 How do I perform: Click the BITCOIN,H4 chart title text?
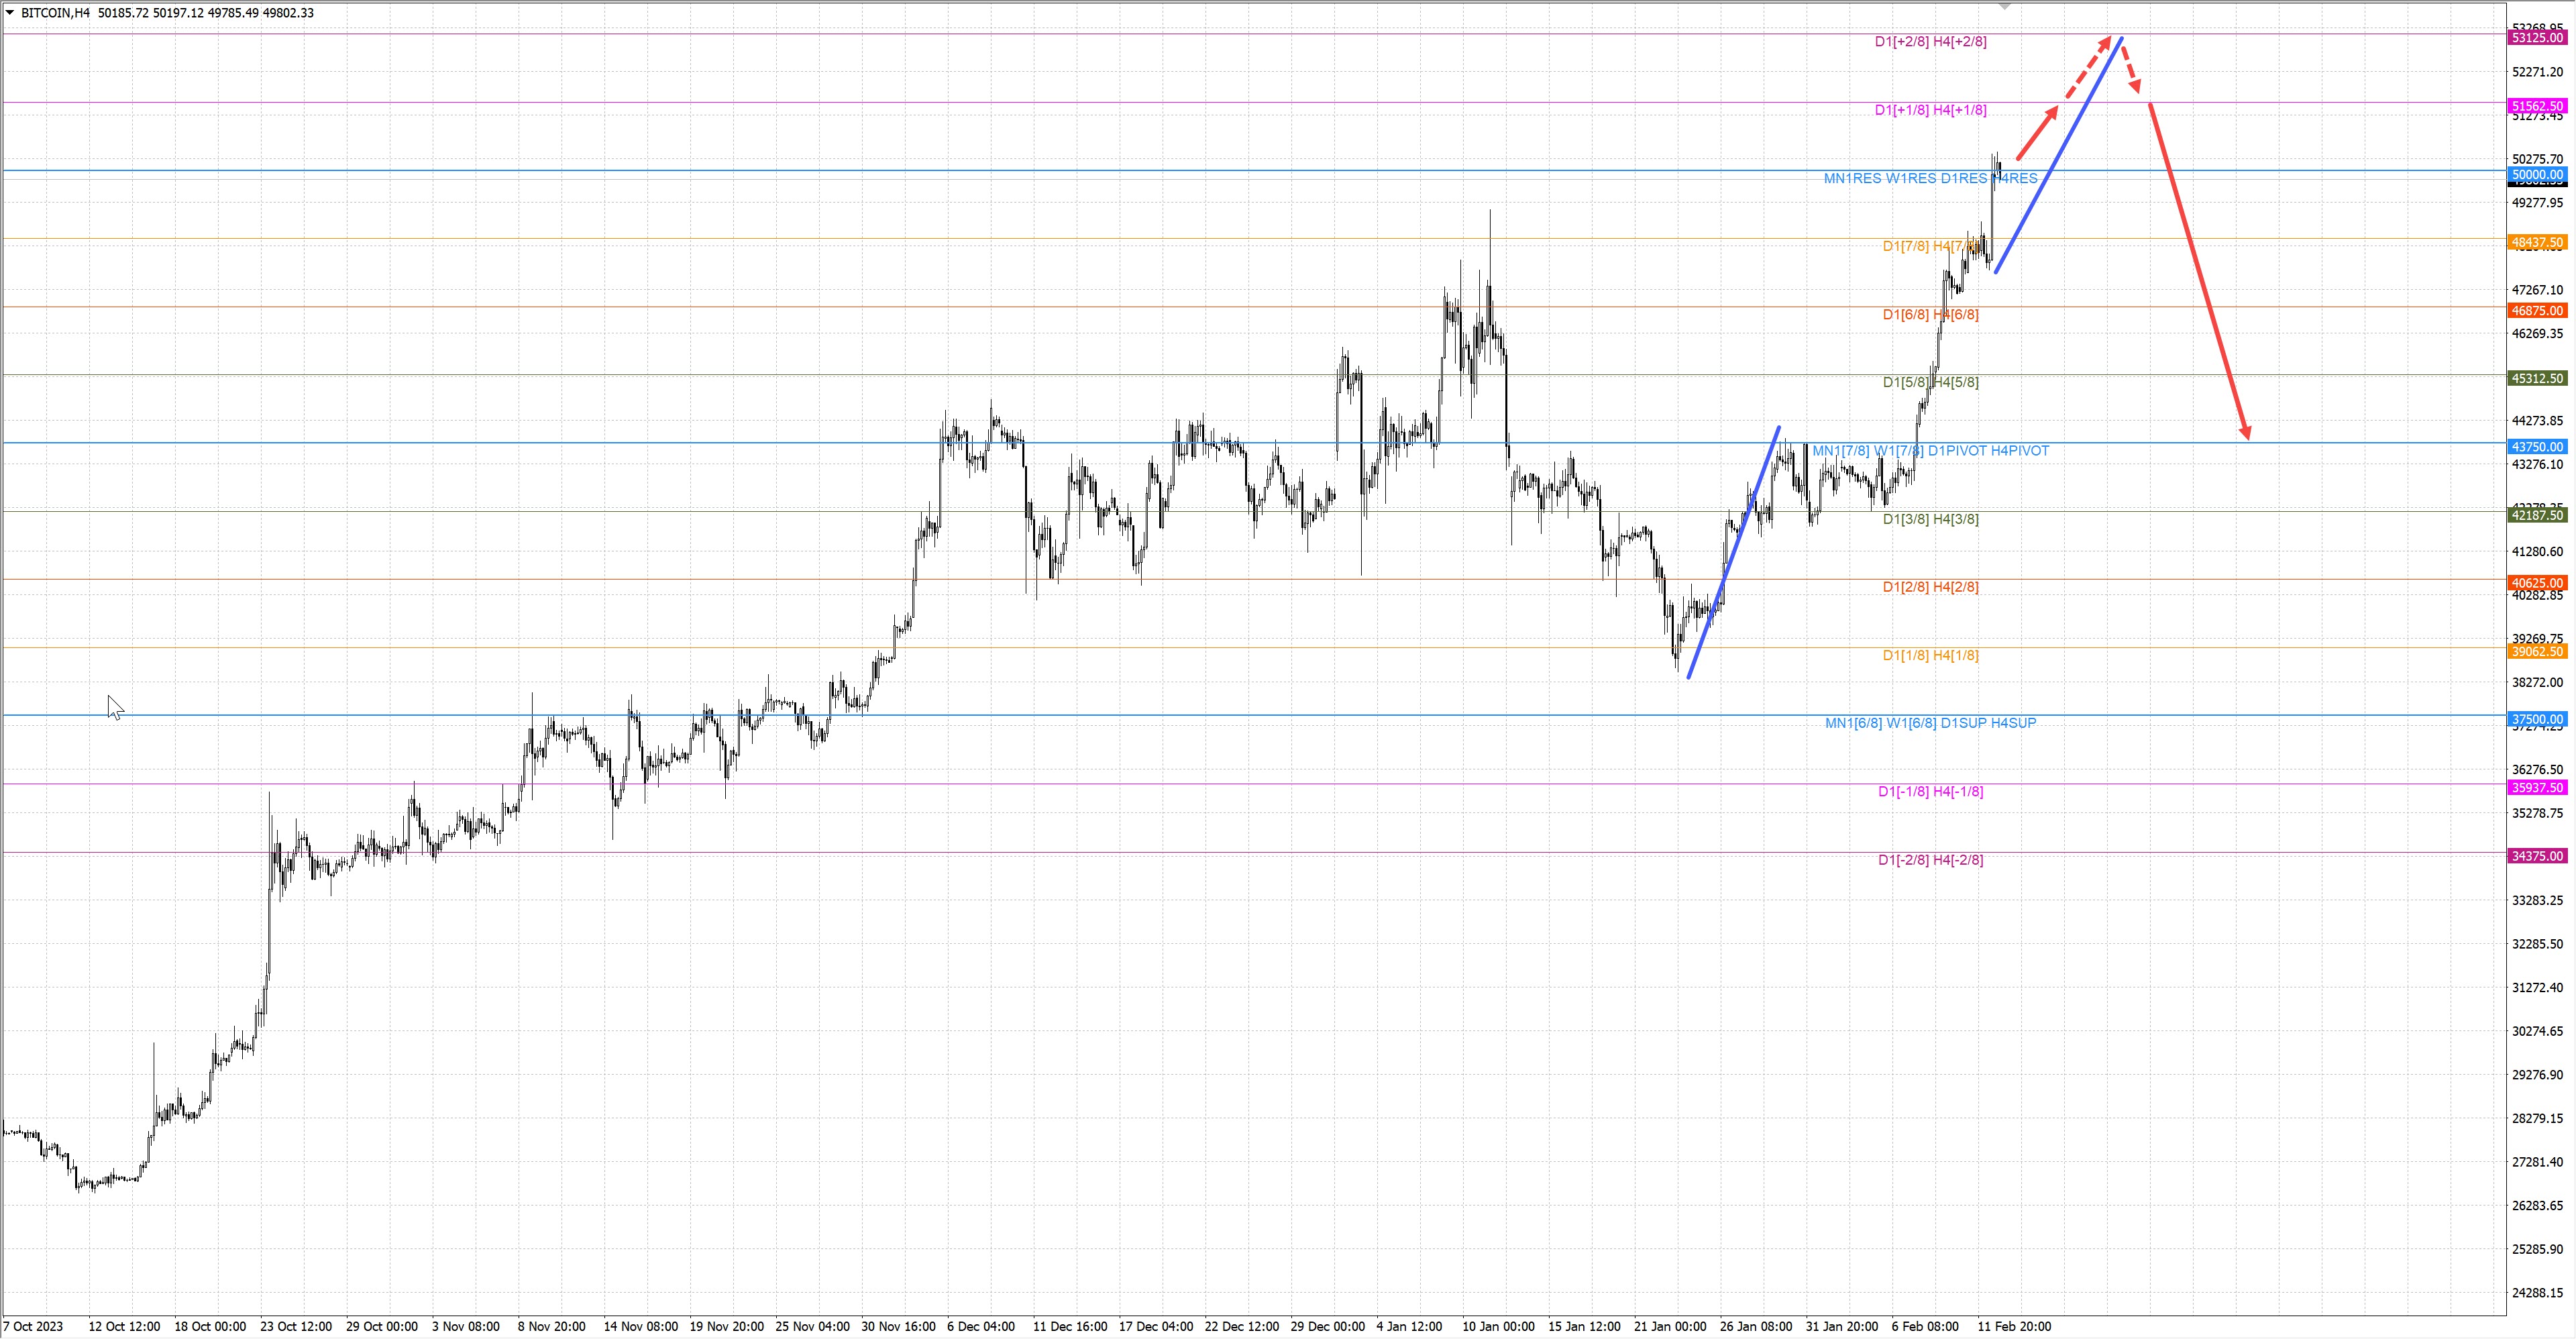pos(55,13)
